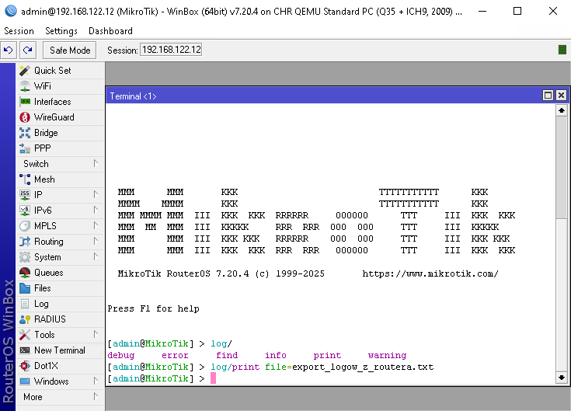571x411 pixels.
Task: Expand the More submenu arrow
Action: tap(96, 396)
